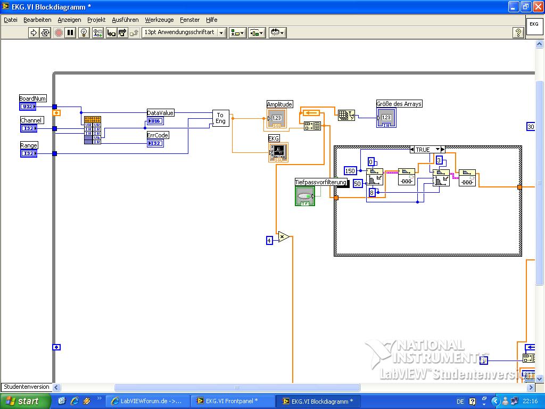This screenshot has width=545, height=409.
Task: Select the numeric constant 0
Action: (371, 162)
